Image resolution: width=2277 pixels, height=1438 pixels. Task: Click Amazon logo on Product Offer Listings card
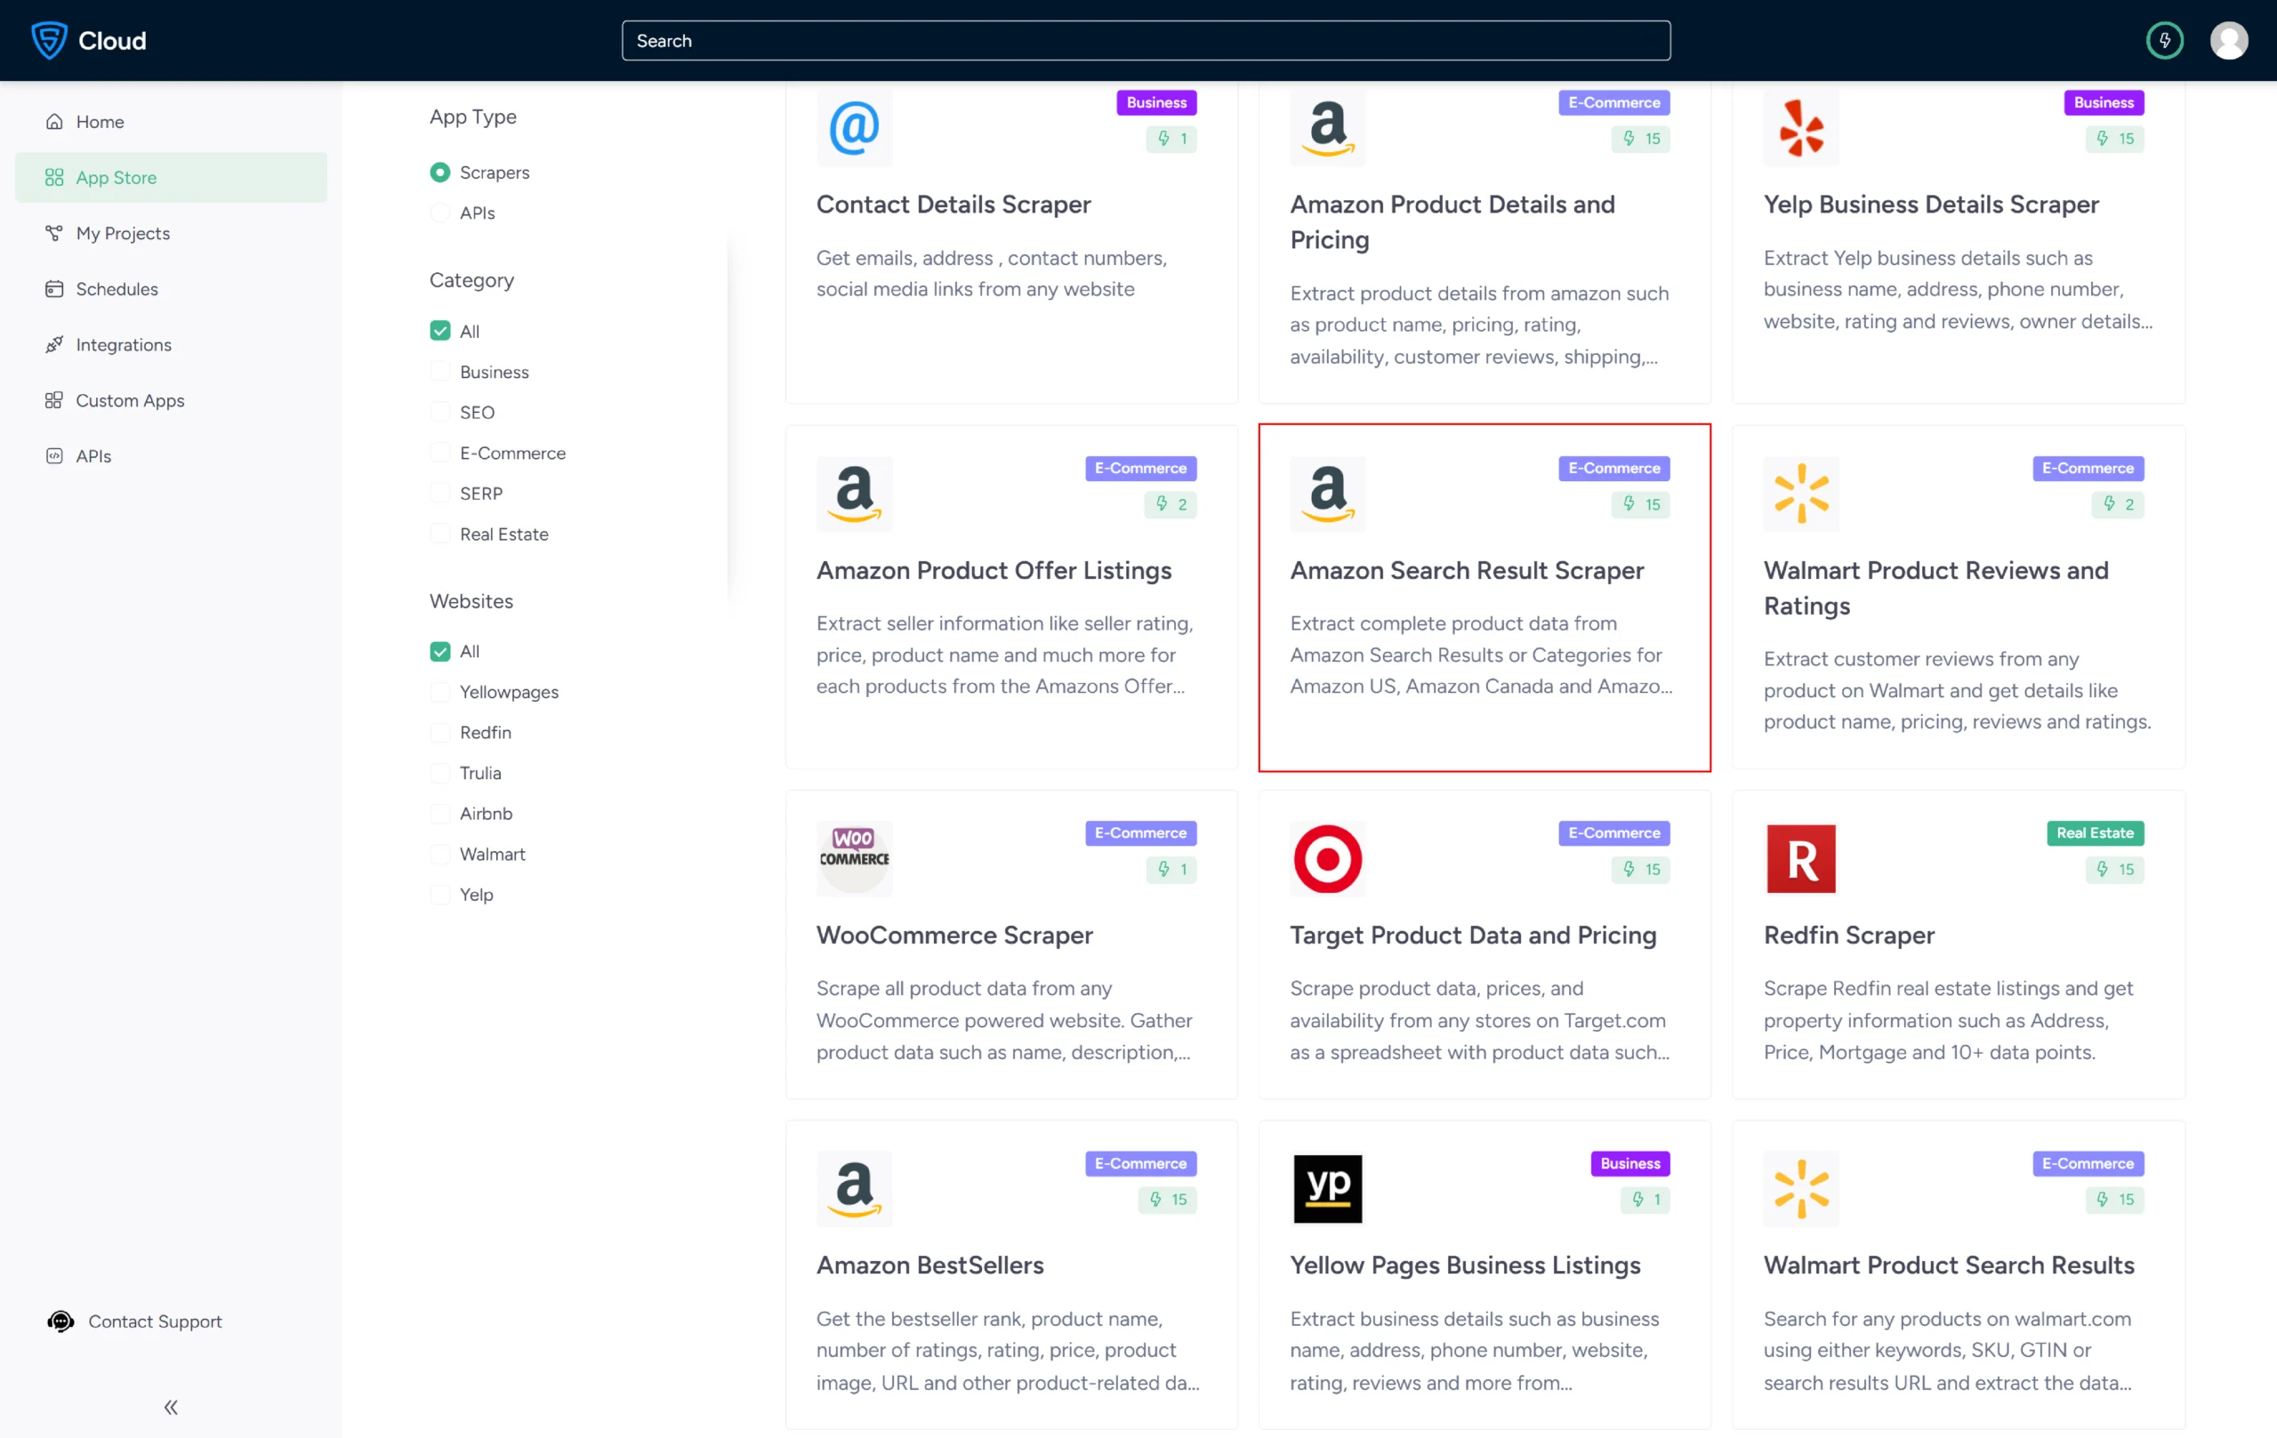click(x=854, y=494)
